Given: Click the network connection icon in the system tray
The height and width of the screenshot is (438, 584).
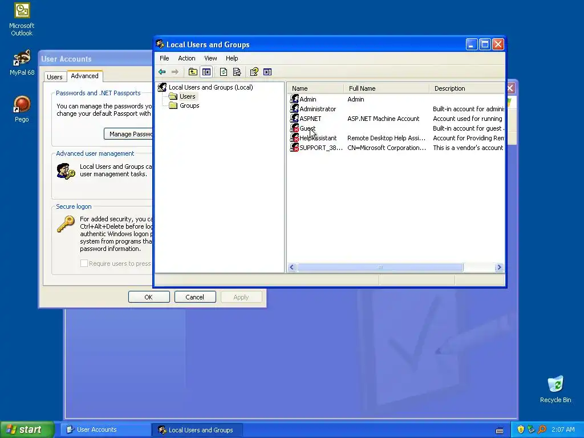Looking at the screenshot, I should click(531, 429).
